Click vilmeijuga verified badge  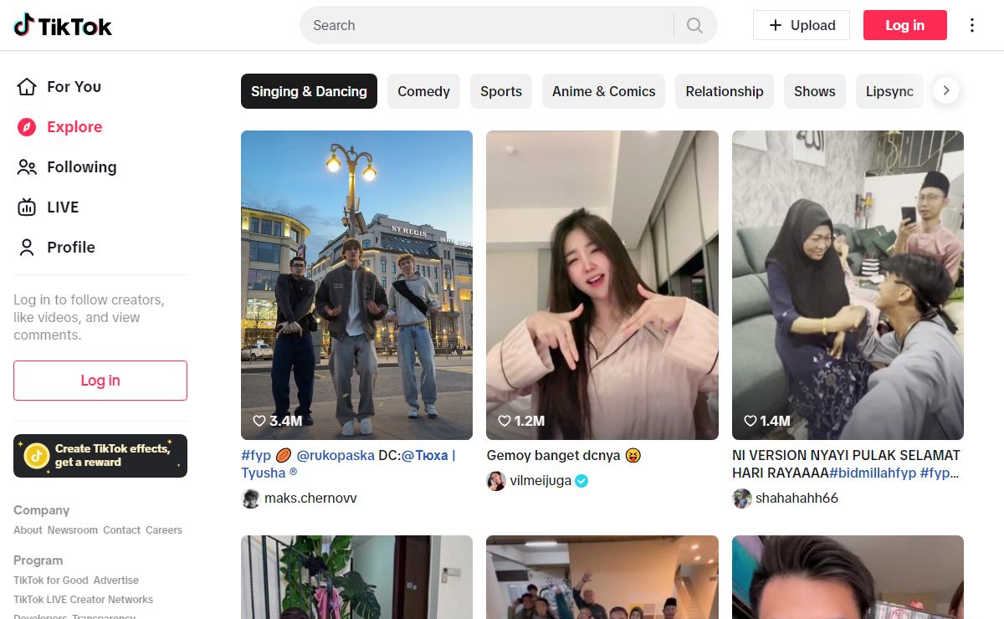(x=581, y=481)
